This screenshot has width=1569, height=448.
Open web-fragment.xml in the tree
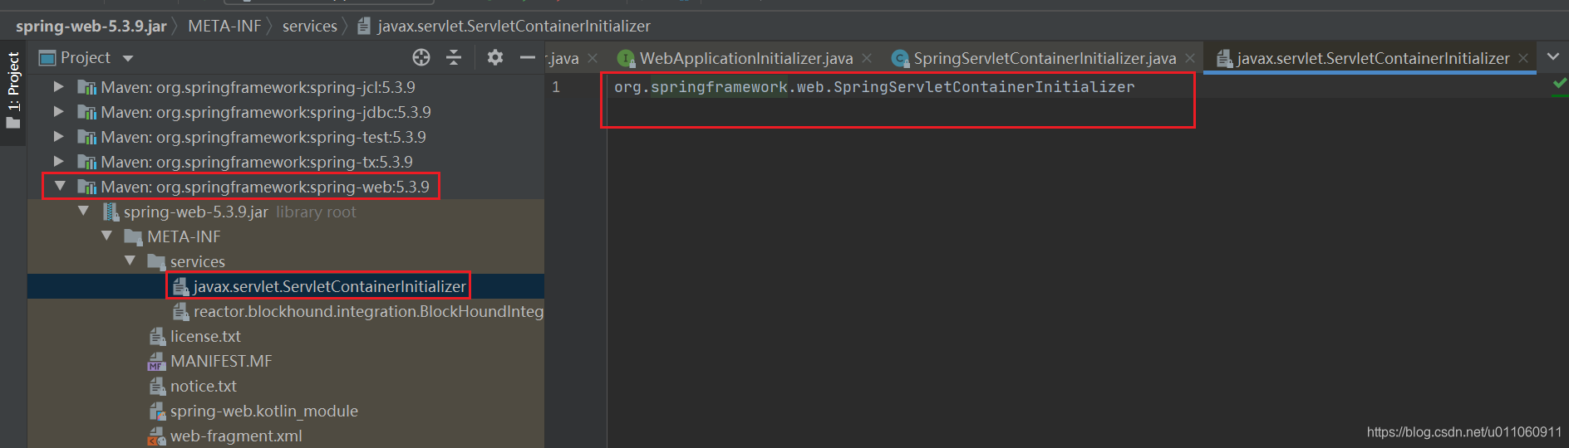(286, 436)
